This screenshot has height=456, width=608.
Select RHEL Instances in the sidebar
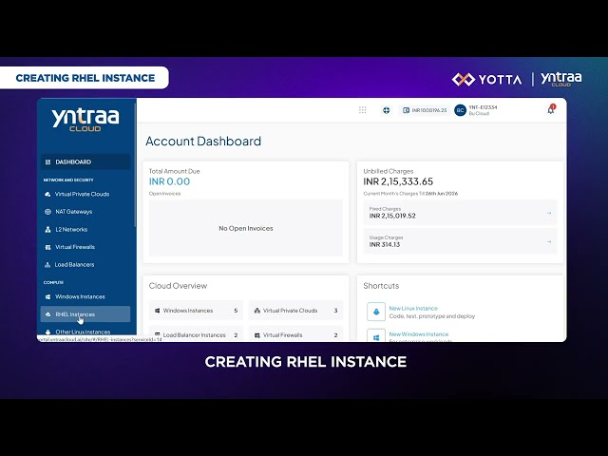pos(85,314)
